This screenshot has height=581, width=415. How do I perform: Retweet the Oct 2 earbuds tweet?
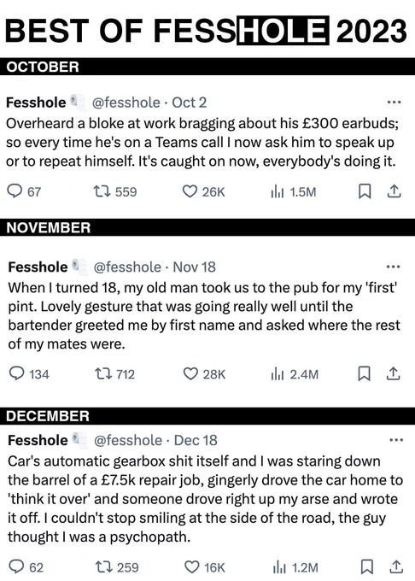pos(114,191)
